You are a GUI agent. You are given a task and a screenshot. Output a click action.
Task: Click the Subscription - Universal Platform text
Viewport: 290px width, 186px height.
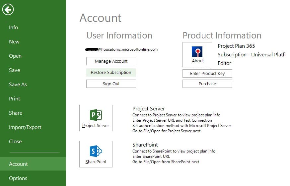tap(252, 55)
